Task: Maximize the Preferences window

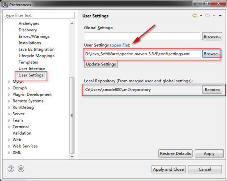Action: coord(206,3)
